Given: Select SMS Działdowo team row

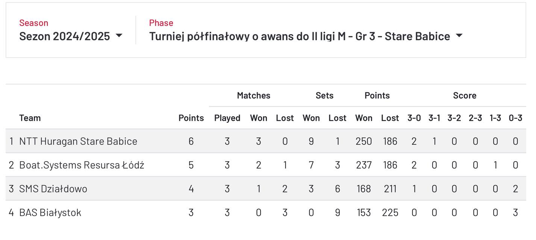Looking at the screenshot, I should click(x=266, y=189).
